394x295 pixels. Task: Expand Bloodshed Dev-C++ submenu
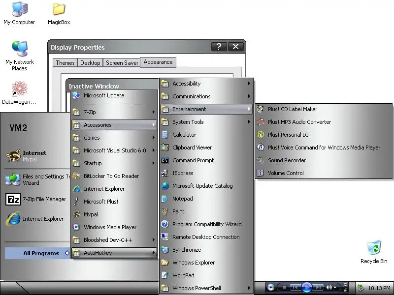114,240
